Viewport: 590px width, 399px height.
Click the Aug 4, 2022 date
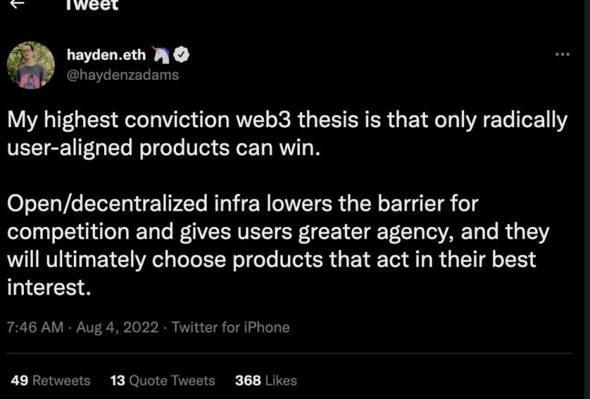pyautogui.click(x=117, y=327)
